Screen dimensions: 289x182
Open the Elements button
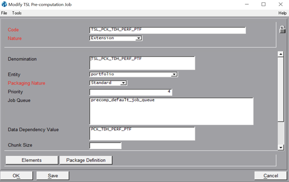(x=32, y=160)
